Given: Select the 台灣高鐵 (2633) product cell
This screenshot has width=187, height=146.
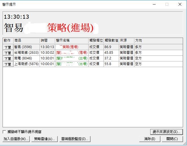Looking at the screenshot, I should pyautogui.click(x=26, y=53).
